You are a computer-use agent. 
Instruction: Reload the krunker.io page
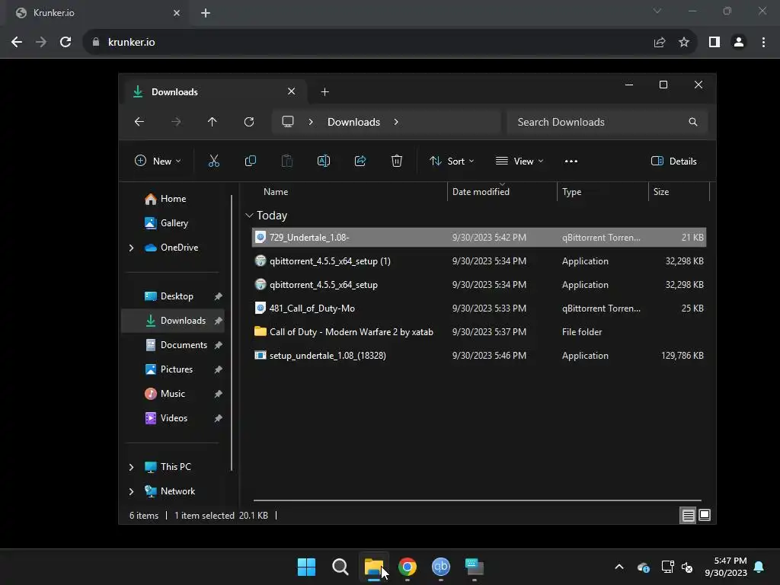click(66, 43)
